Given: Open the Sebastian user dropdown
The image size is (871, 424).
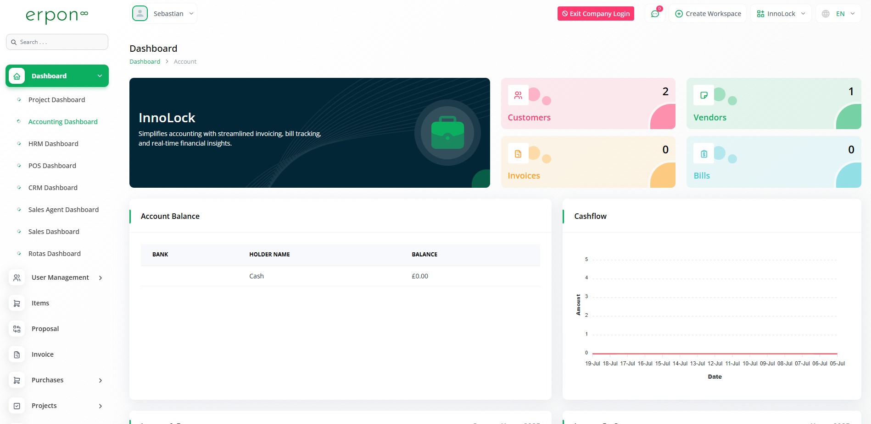Looking at the screenshot, I should click(163, 14).
